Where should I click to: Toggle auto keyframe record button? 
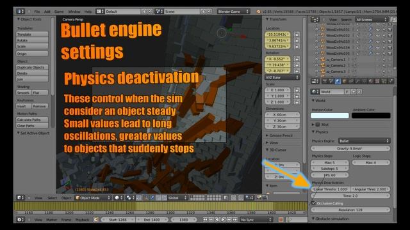pos(281,220)
